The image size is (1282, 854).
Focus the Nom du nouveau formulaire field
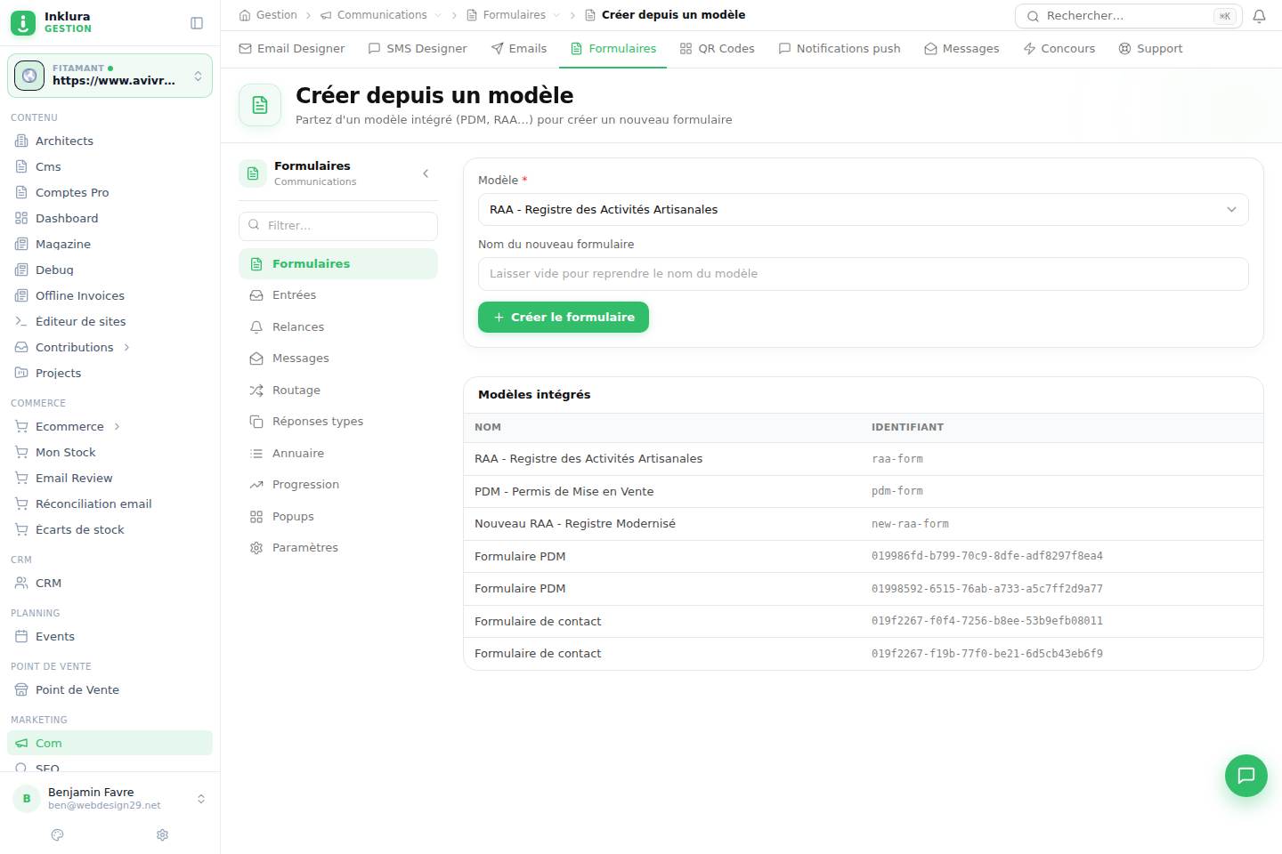tap(863, 274)
